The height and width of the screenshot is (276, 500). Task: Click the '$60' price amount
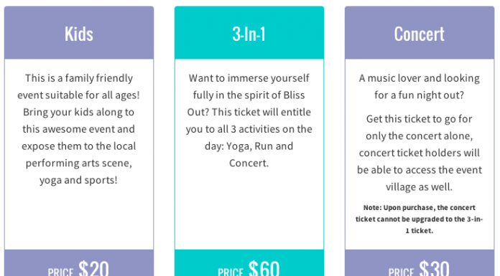tap(264, 268)
